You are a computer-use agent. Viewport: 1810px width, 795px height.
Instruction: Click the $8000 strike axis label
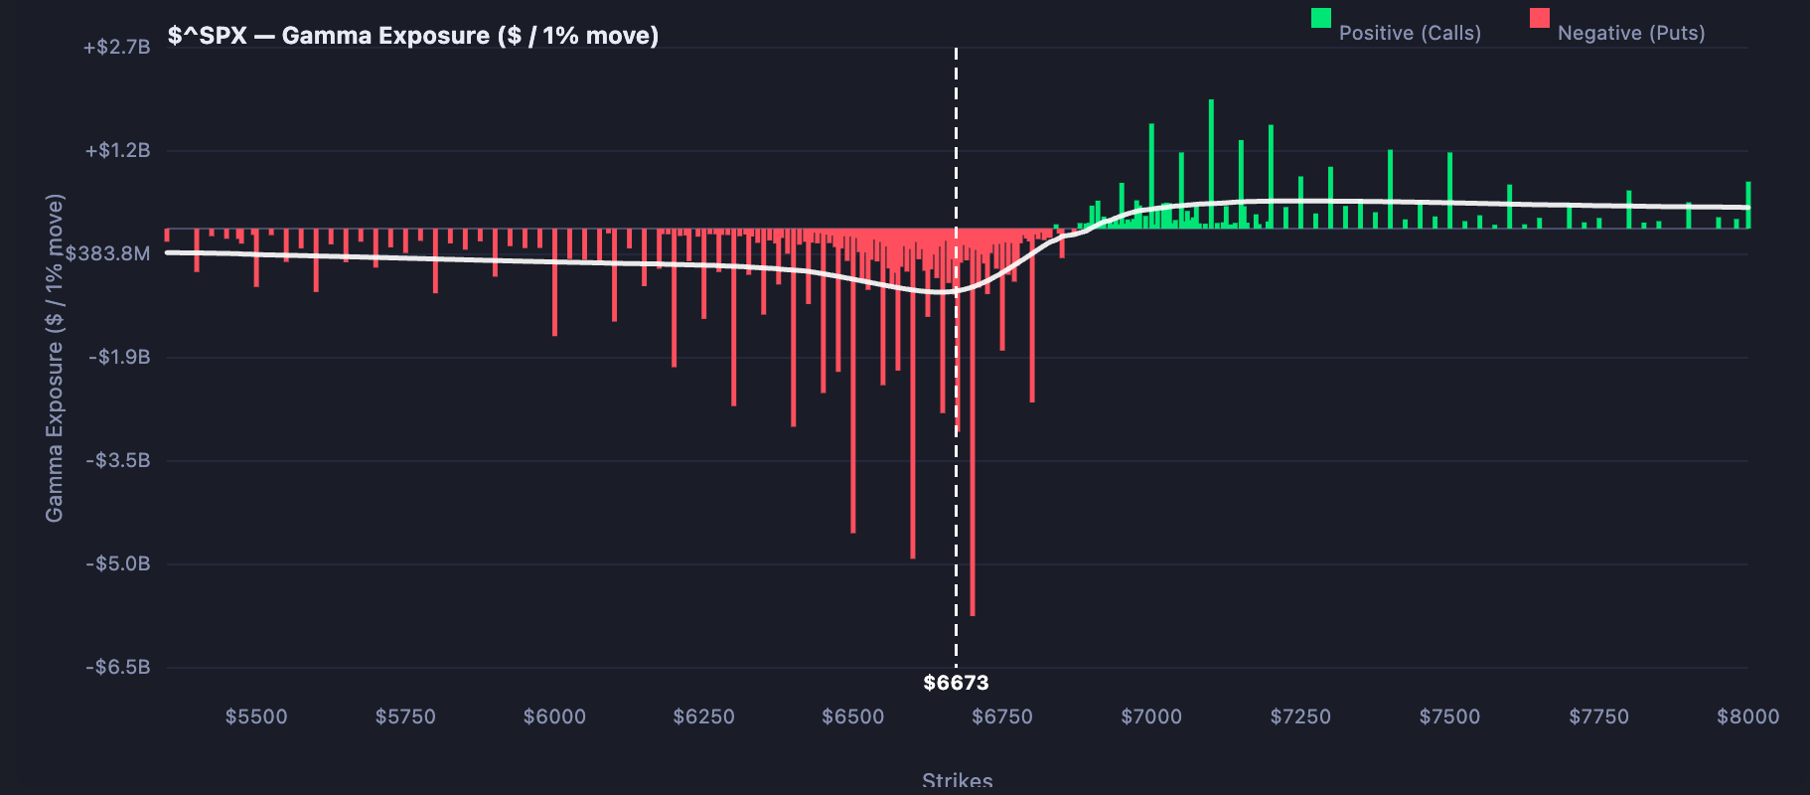coord(1747,716)
